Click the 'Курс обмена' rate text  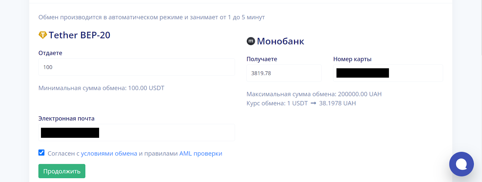click(301, 103)
